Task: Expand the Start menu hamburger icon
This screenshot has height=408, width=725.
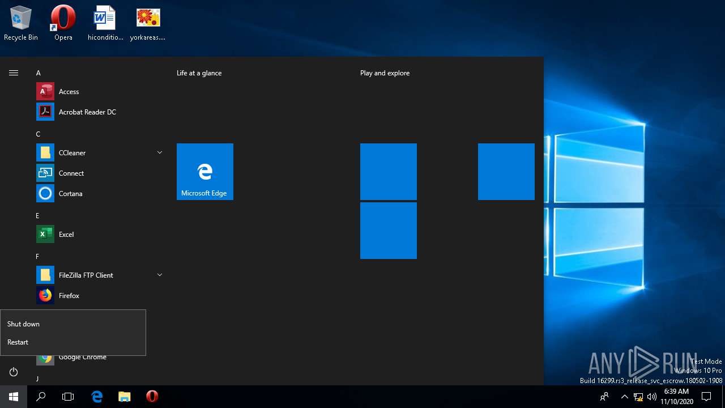Action: click(14, 73)
